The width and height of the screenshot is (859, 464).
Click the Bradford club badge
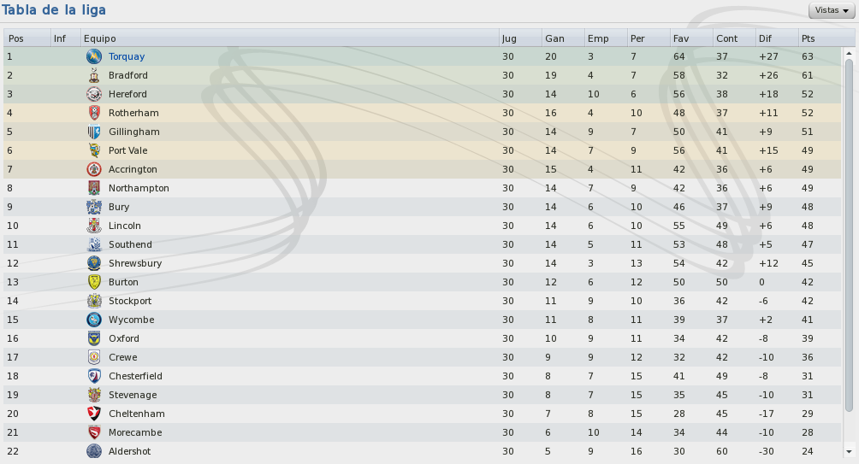pos(94,75)
